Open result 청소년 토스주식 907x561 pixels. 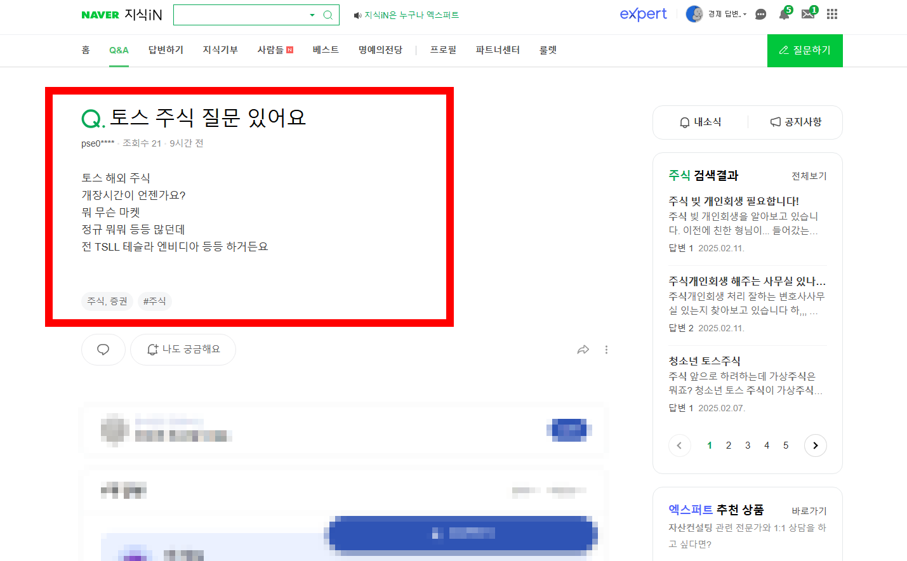(705, 361)
